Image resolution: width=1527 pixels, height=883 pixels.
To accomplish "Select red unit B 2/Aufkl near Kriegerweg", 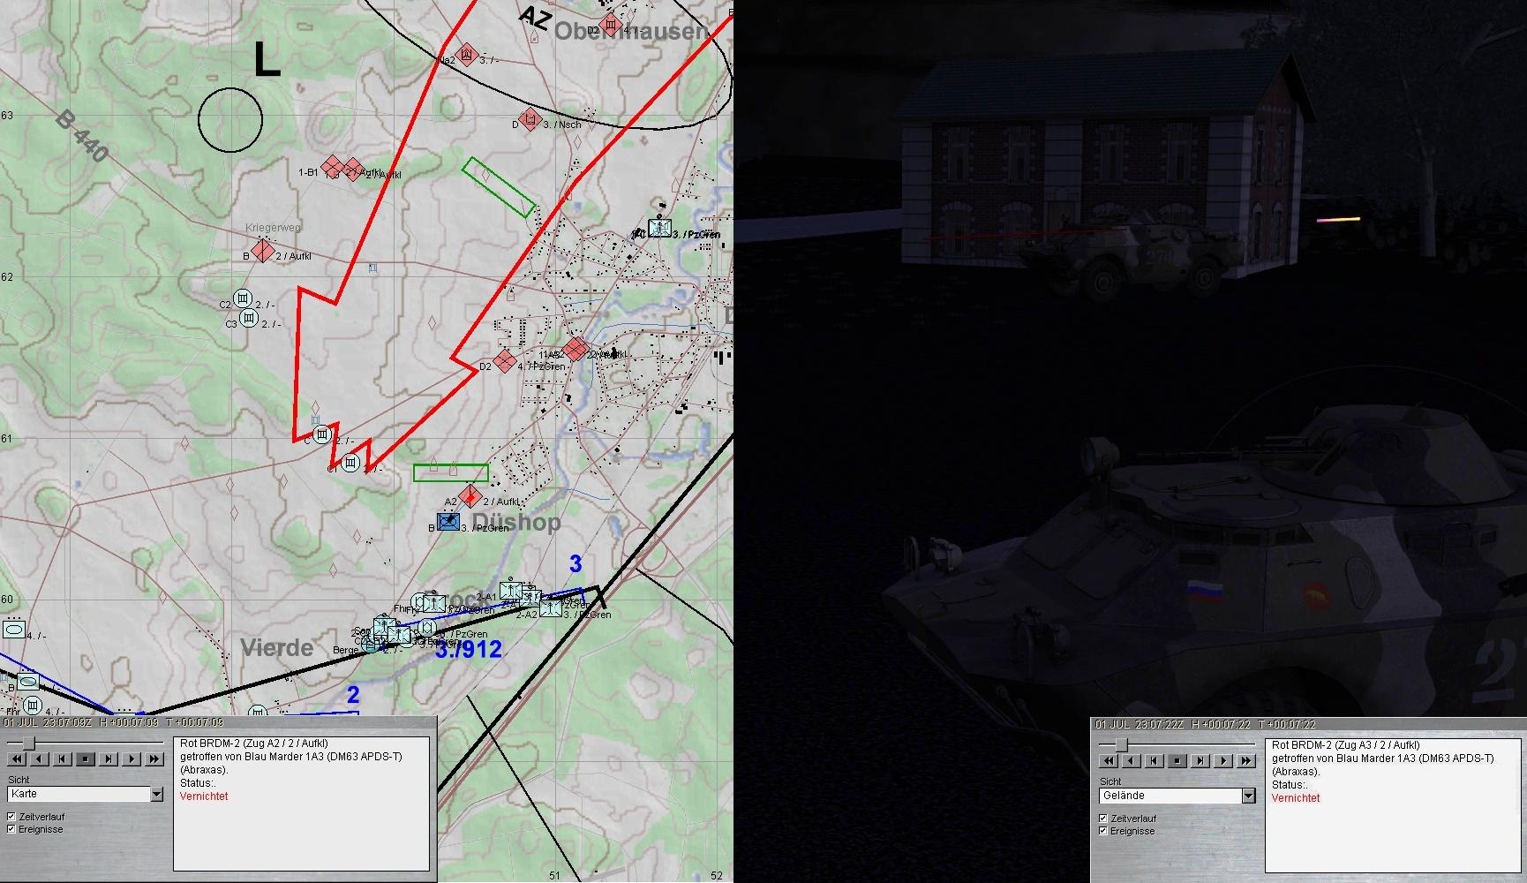I will [x=260, y=252].
